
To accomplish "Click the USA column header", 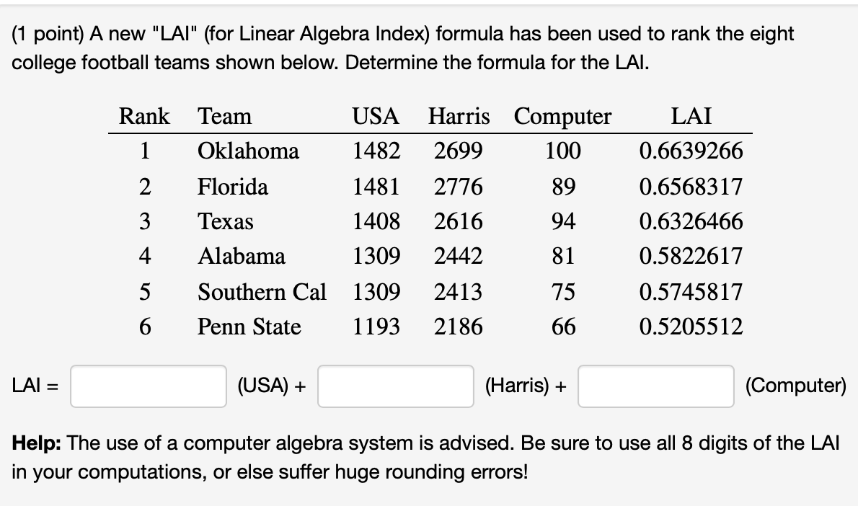I will [x=375, y=116].
